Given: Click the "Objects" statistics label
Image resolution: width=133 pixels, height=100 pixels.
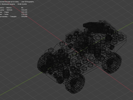Looking at the screenshot, I should (9, 8).
